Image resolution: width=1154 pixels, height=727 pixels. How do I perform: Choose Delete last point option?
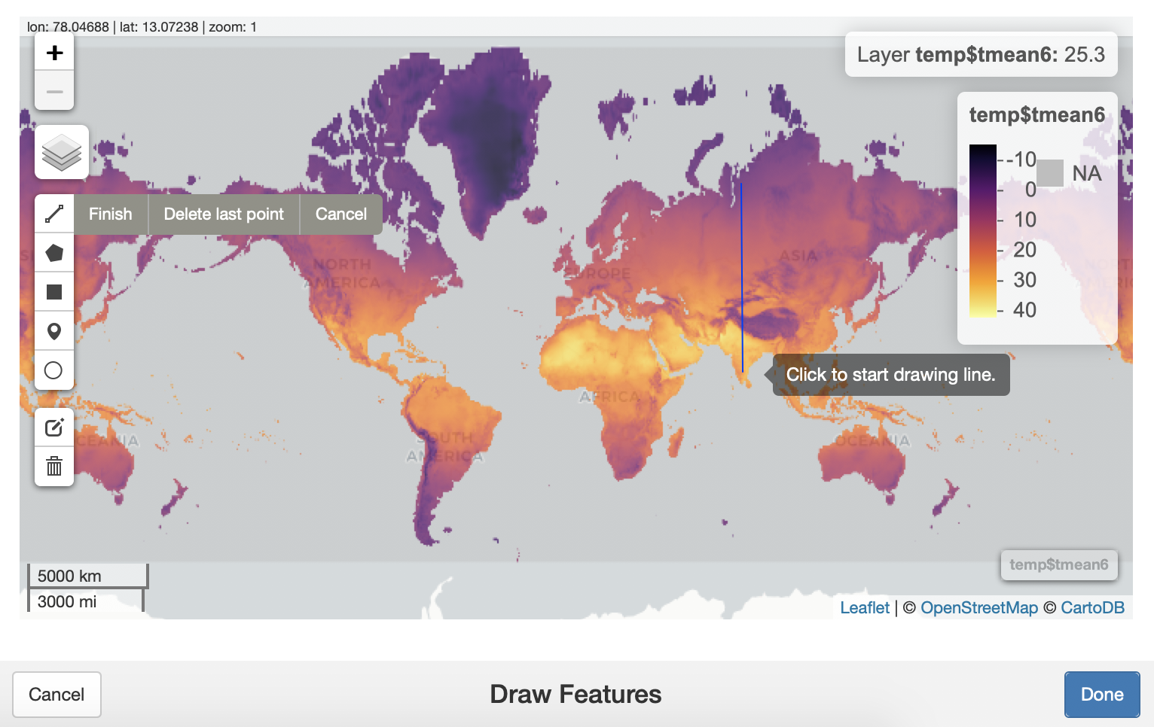224,214
